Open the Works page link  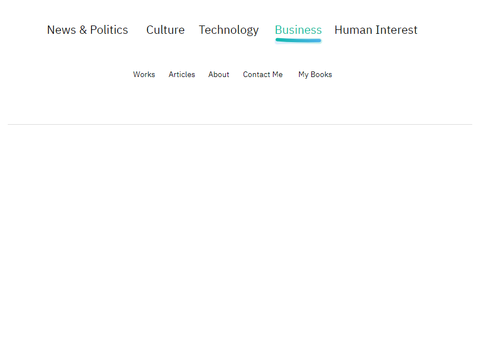pos(144,75)
